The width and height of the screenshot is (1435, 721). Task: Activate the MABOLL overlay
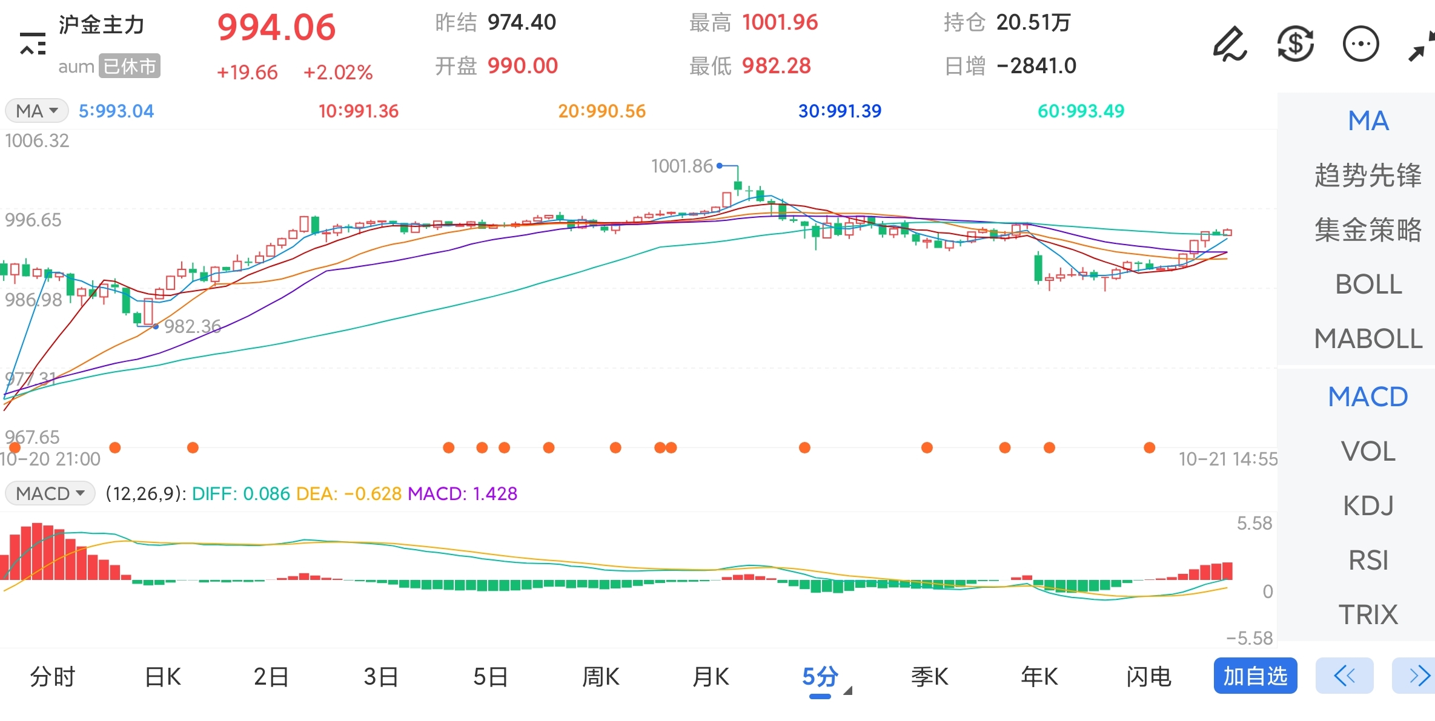pos(1368,338)
